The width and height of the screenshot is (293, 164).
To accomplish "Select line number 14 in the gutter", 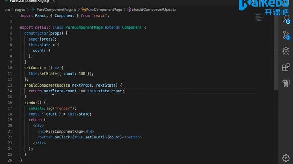I will coord(10,91).
